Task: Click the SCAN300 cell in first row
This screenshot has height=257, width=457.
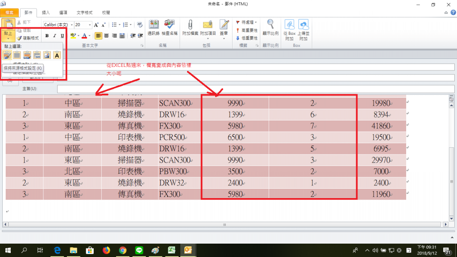Action: 179,103
